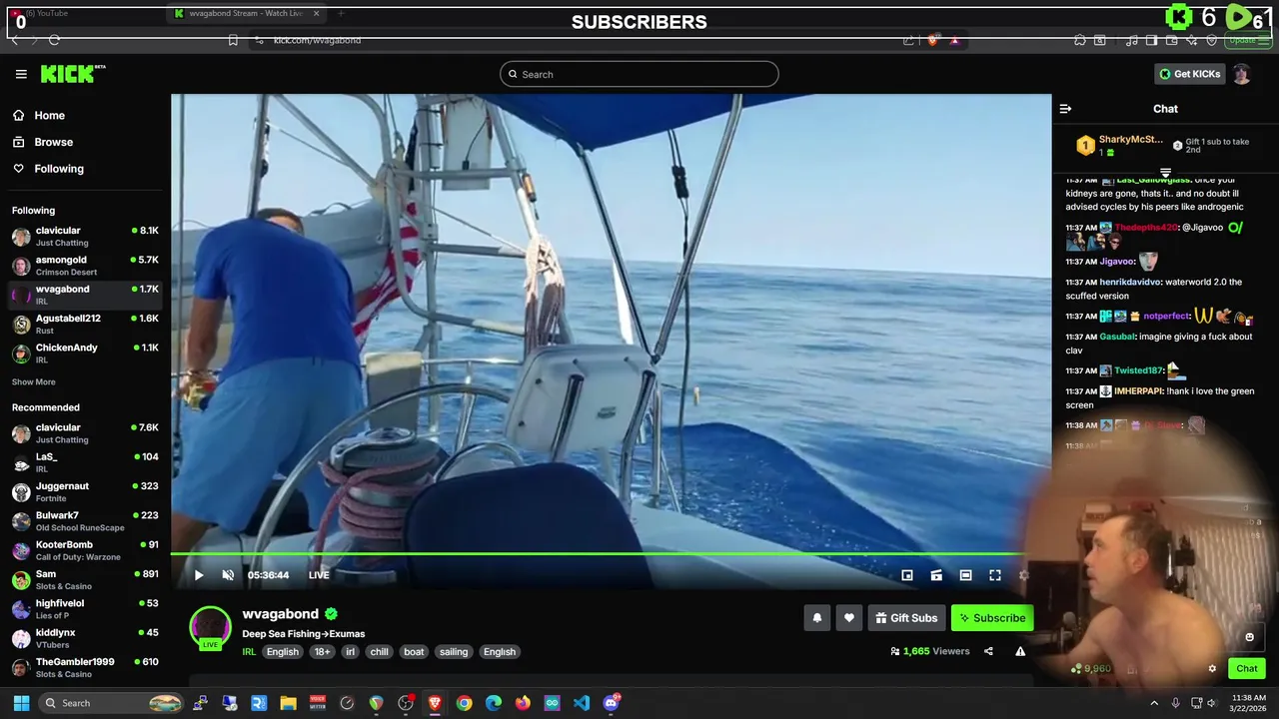Open ChickenAndy channel
Viewport: 1279px width, 719px height.
pos(85,354)
